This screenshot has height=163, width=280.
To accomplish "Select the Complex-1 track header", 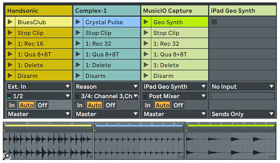I will [107, 10].
